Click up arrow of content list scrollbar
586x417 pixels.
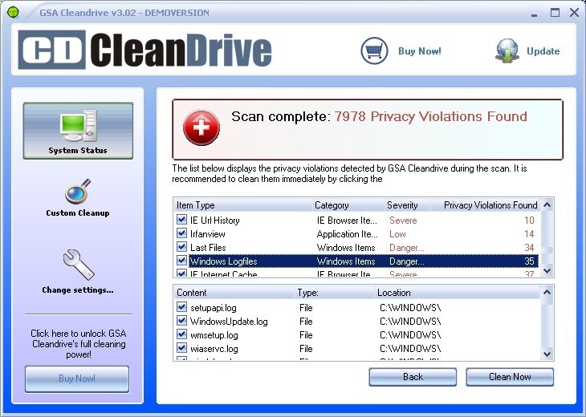(x=547, y=292)
